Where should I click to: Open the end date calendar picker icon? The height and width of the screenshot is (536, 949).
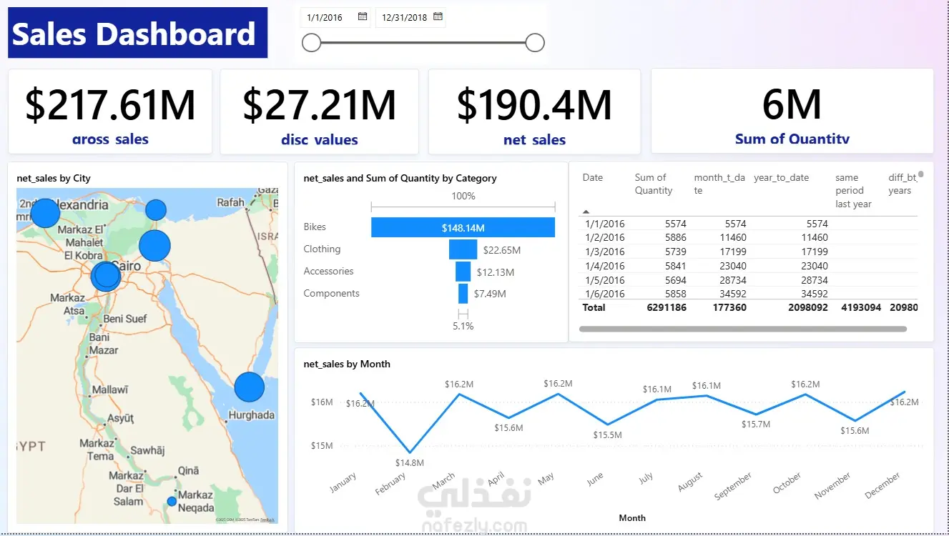click(438, 16)
